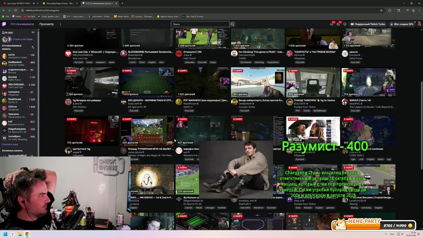Click browser back arrow
Image resolution: width=423 pixels, height=238 pixels.
pos(4,10)
